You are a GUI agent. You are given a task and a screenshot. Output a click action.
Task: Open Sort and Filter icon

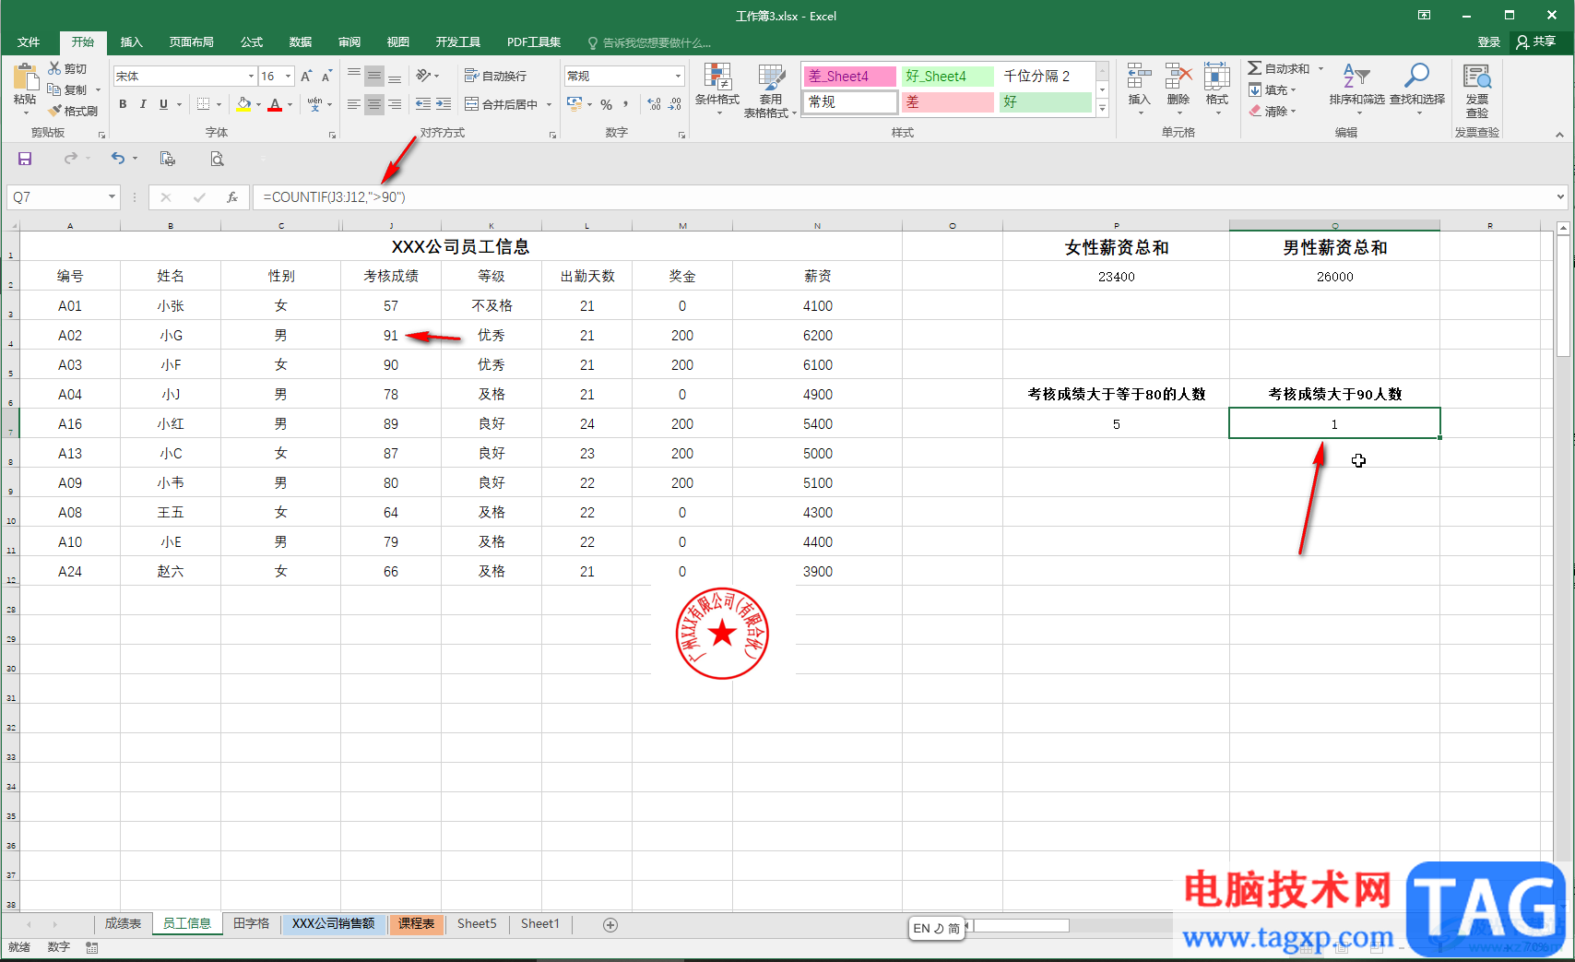pyautogui.click(x=1356, y=76)
